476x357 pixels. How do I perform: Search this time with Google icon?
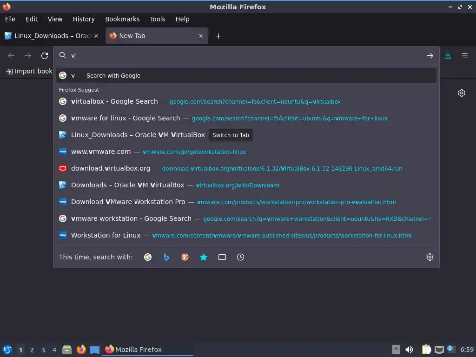tap(148, 257)
